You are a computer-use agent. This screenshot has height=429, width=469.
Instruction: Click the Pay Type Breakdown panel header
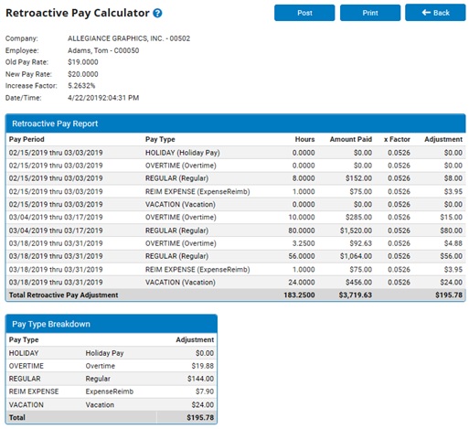[x=112, y=324]
